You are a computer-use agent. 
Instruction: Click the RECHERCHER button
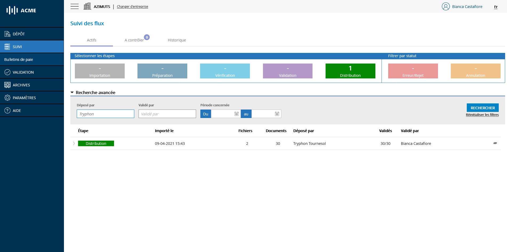482,108
